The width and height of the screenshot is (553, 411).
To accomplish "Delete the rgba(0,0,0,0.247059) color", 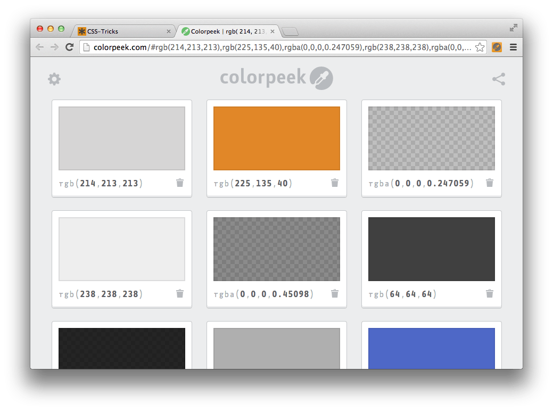I will tap(490, 183).
